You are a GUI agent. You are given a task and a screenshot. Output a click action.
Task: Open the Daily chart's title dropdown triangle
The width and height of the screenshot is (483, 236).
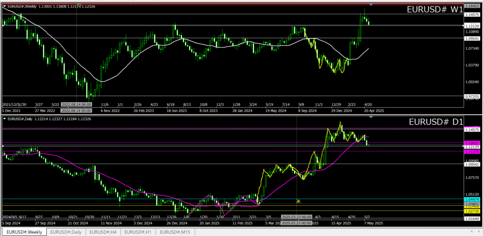[4, 119]
